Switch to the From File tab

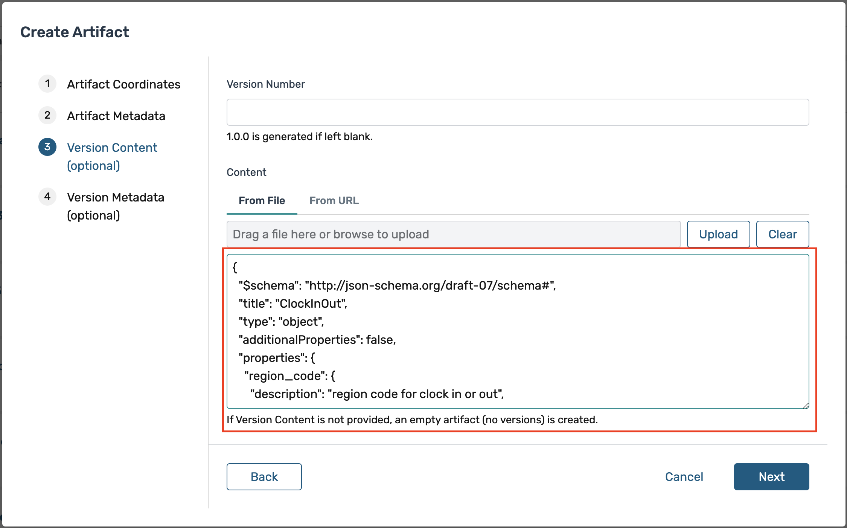pos(262,201)
